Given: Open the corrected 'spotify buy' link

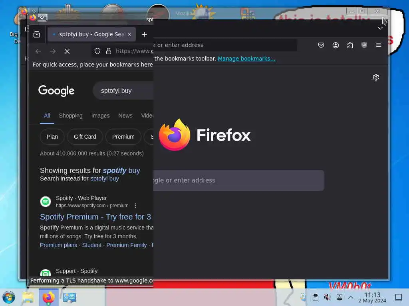Looking at the screenshot, I should pos(121,171).
